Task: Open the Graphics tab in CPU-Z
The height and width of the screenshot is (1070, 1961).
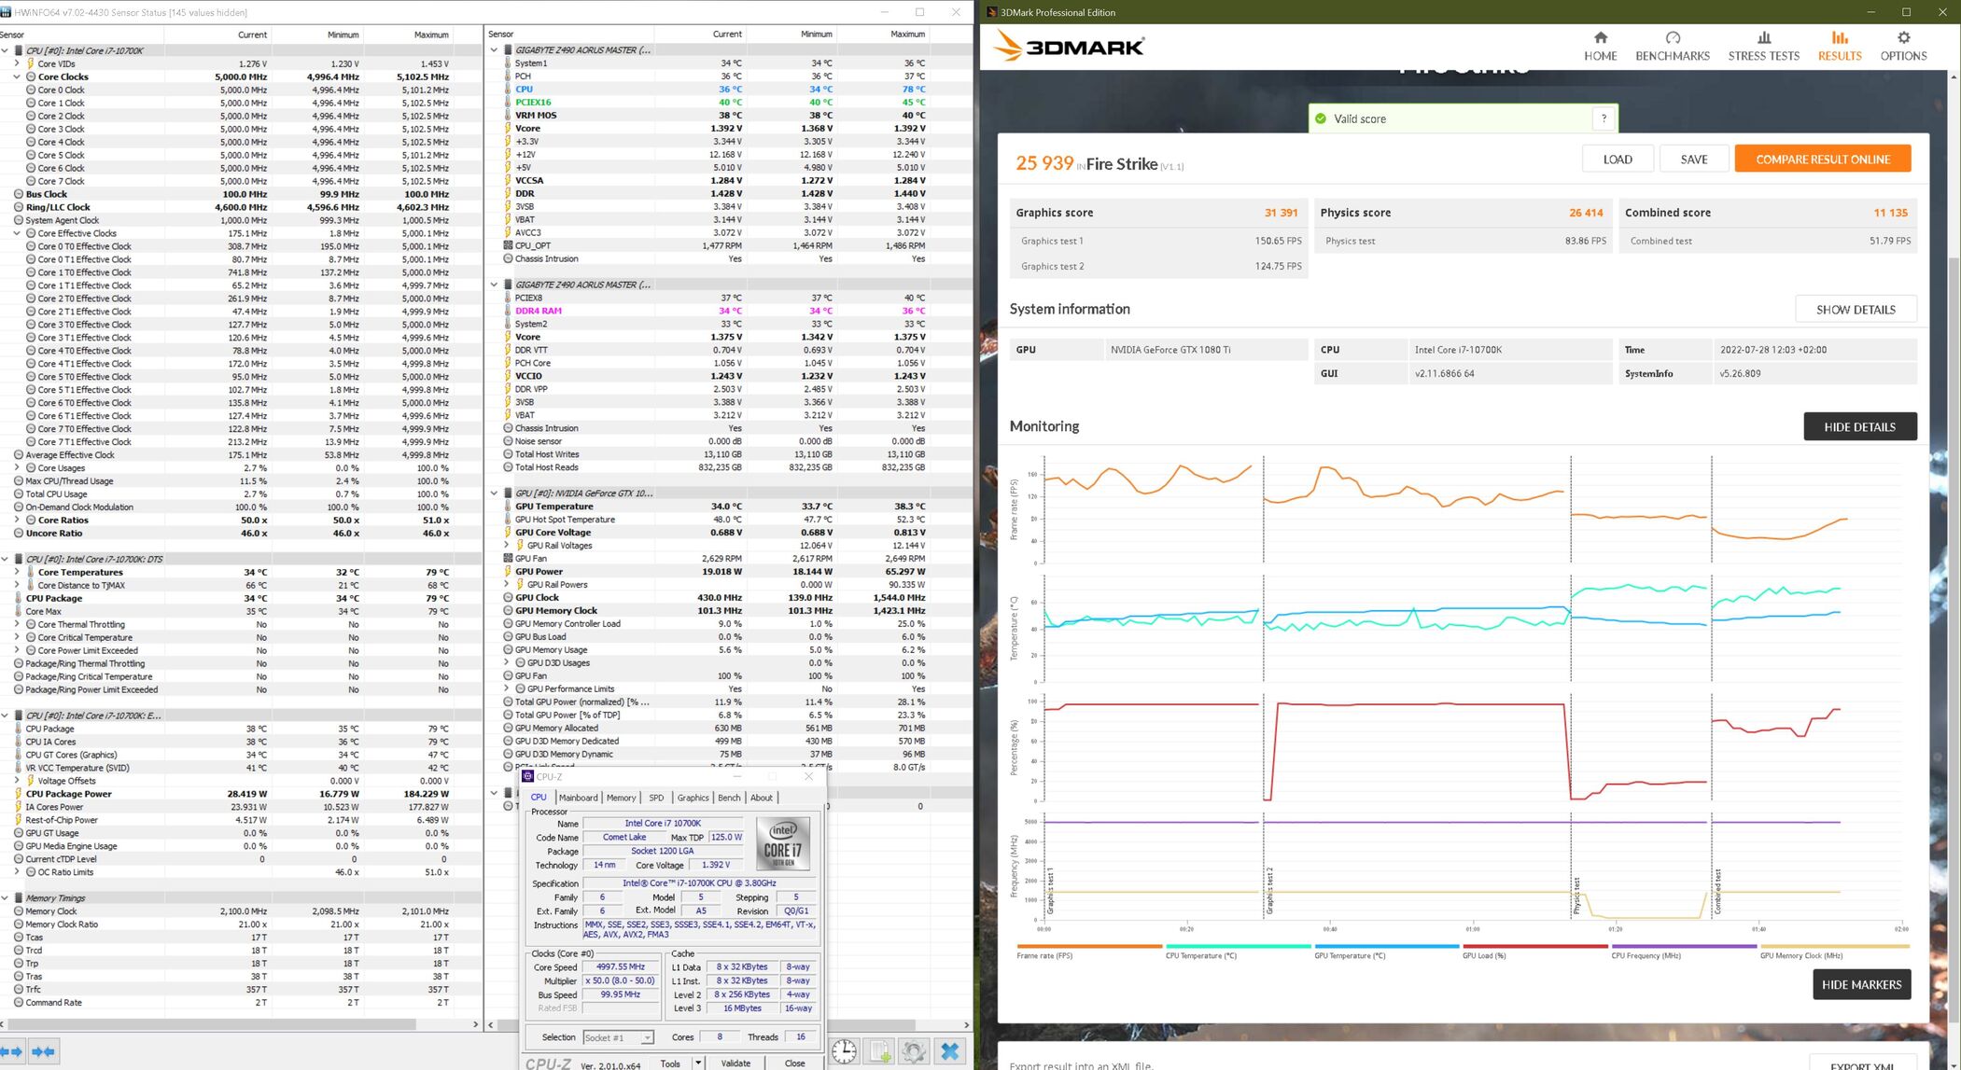Action: [x=693, y=798]
